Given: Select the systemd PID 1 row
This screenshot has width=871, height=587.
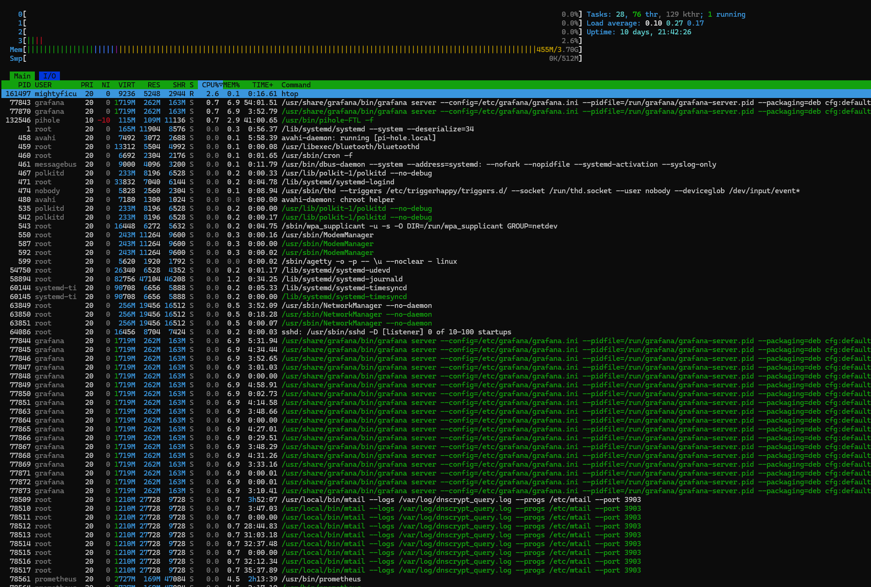Looking at the screenshot, I should (436, 129).
